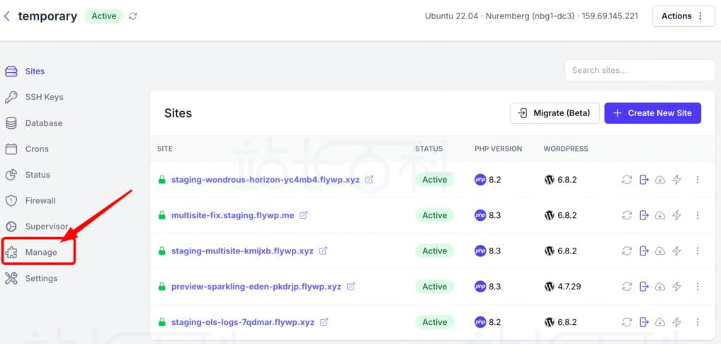Open Manage in the sidebar
The width and height of the screenshot is (721, 344).
tap(40, 252)
